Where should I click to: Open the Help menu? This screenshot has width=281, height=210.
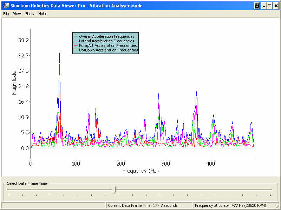click(x=42, y=14)
